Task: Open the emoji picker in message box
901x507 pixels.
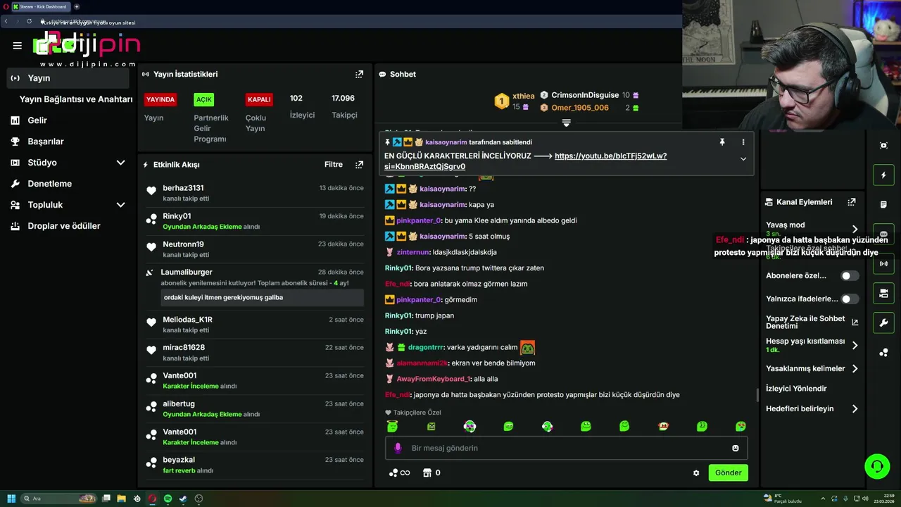Action: point(736,448)
